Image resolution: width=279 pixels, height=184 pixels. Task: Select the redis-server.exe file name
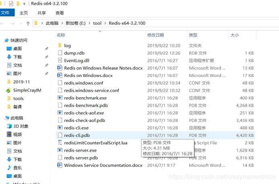coord(81,150)
